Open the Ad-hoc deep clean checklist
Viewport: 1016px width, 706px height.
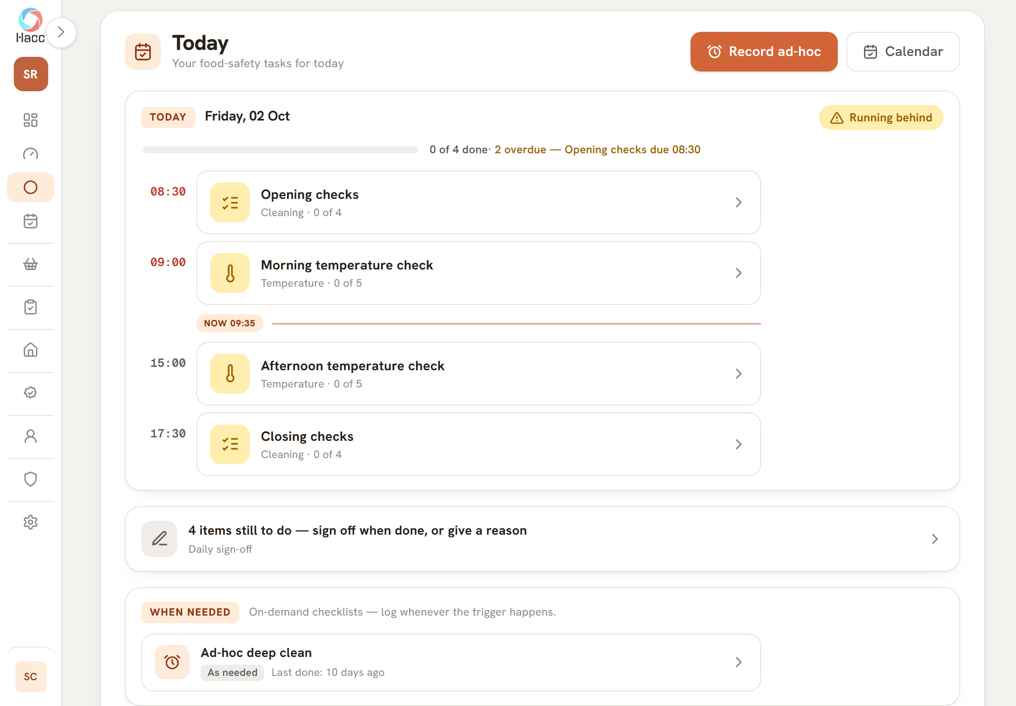451,662
